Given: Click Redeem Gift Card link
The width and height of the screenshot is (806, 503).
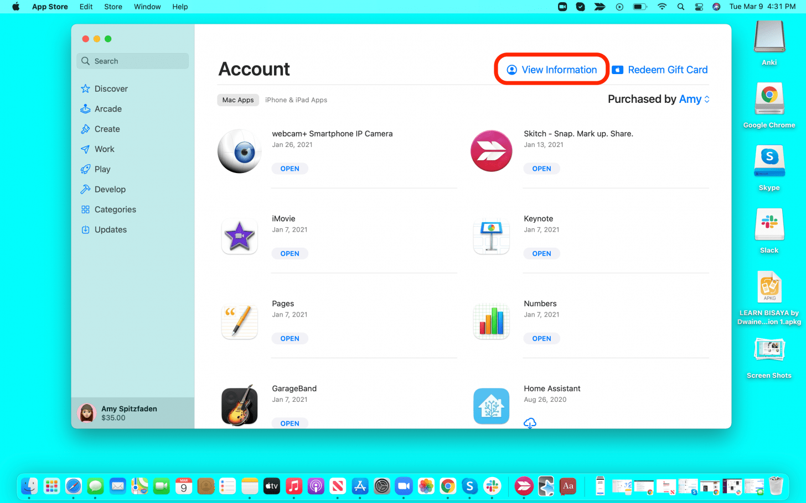Looking at the screenshot, I should 660,70.
